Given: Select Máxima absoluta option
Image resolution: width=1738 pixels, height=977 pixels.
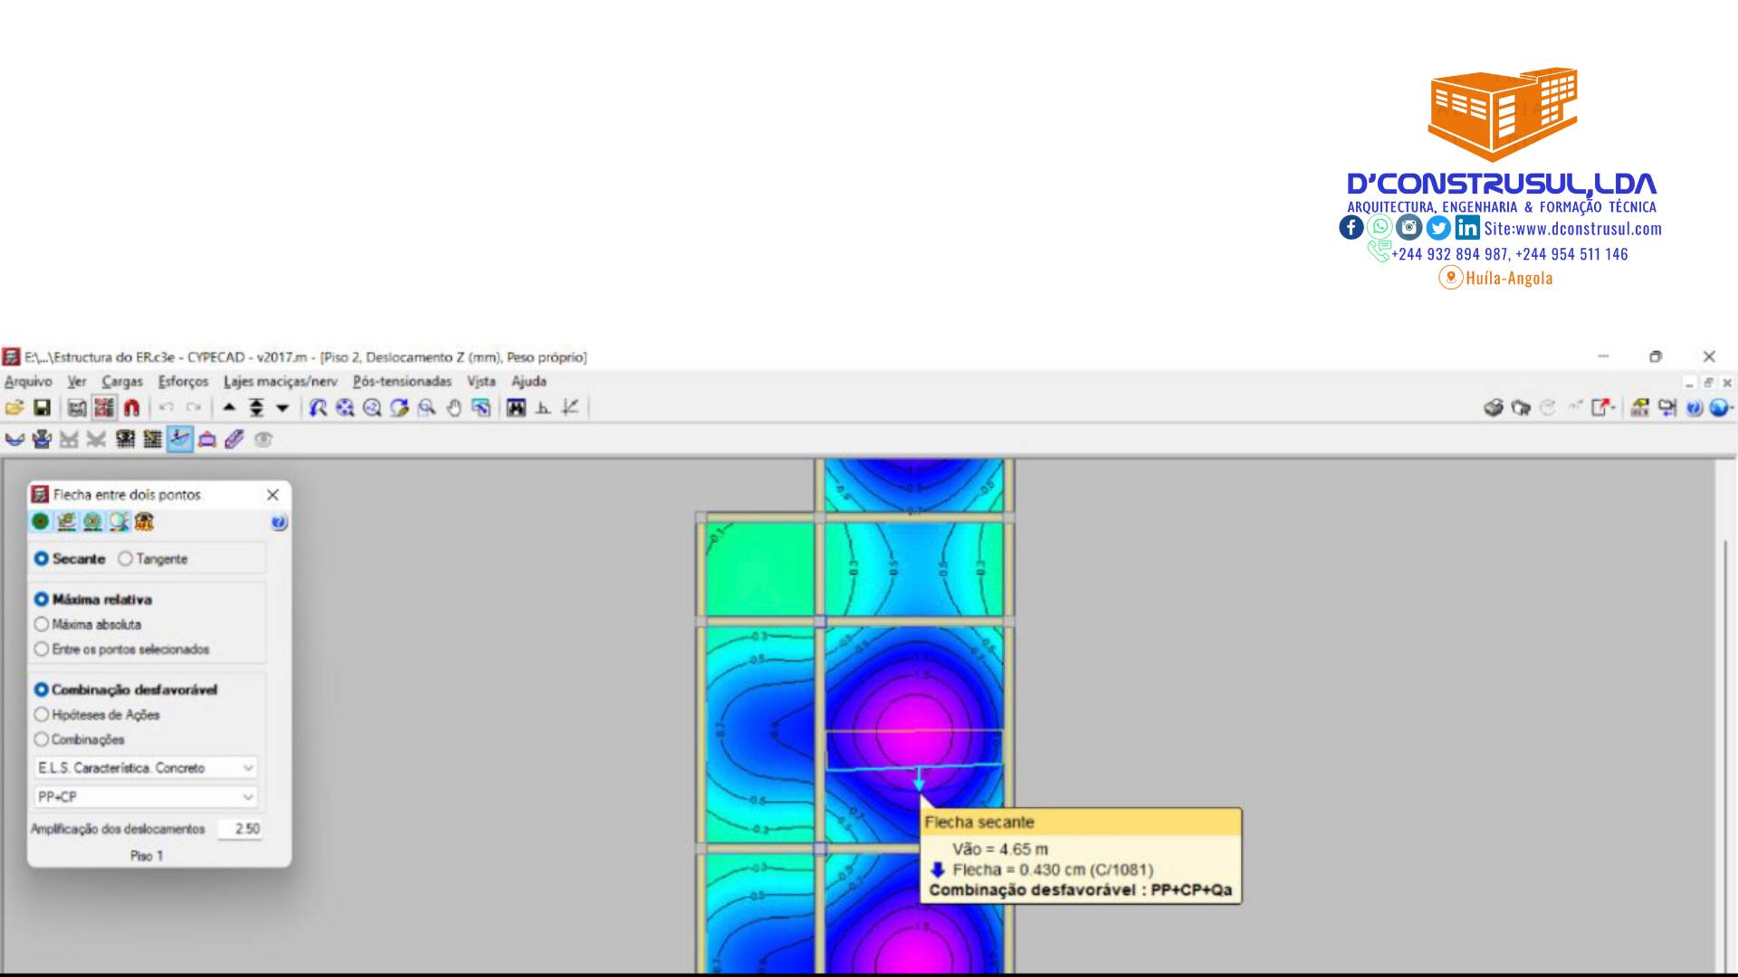Looking at the screenshot, I should (88, 624).
